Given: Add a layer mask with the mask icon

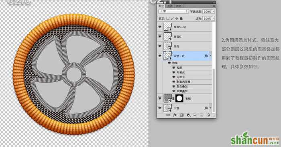Looking at the screenshot, I should [182, 115].
